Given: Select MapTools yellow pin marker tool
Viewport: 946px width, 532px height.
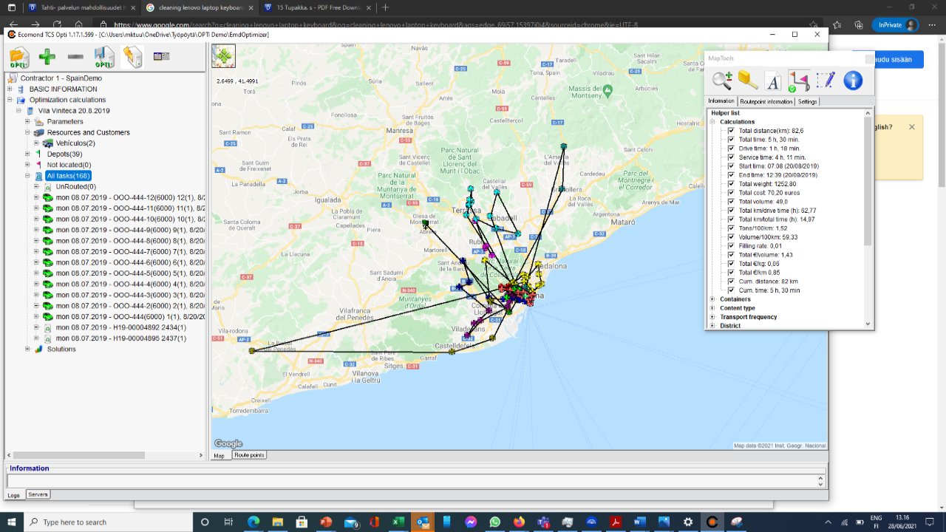Looking at the screenshot, I should [x=748, y=80].
